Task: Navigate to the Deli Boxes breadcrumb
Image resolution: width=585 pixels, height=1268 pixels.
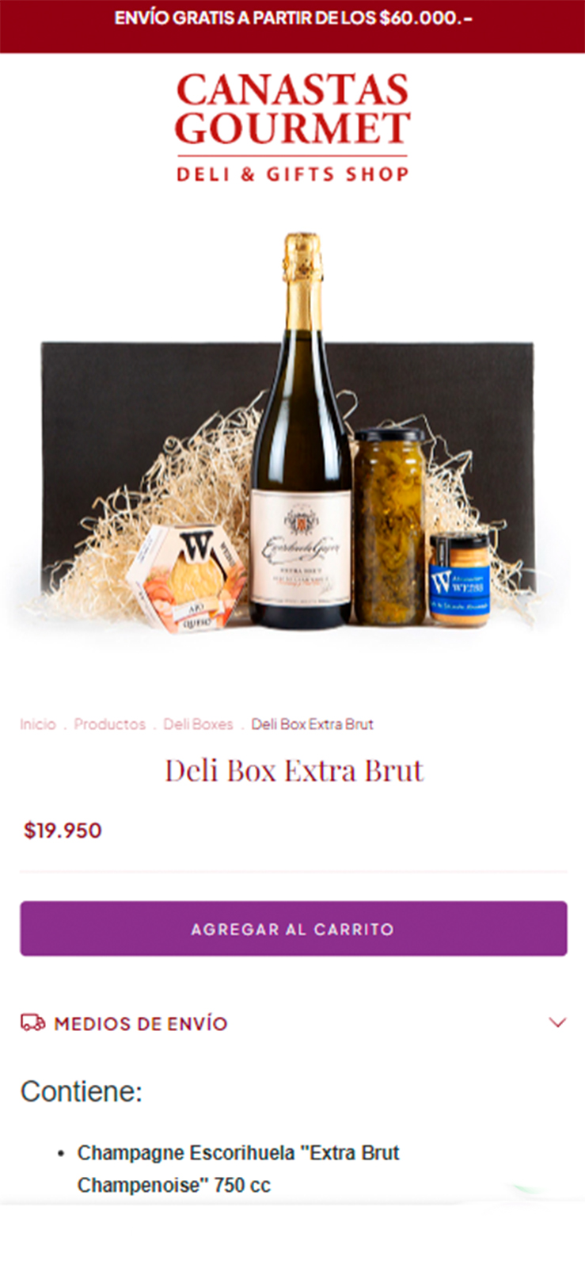Action: tap(198, 724)
